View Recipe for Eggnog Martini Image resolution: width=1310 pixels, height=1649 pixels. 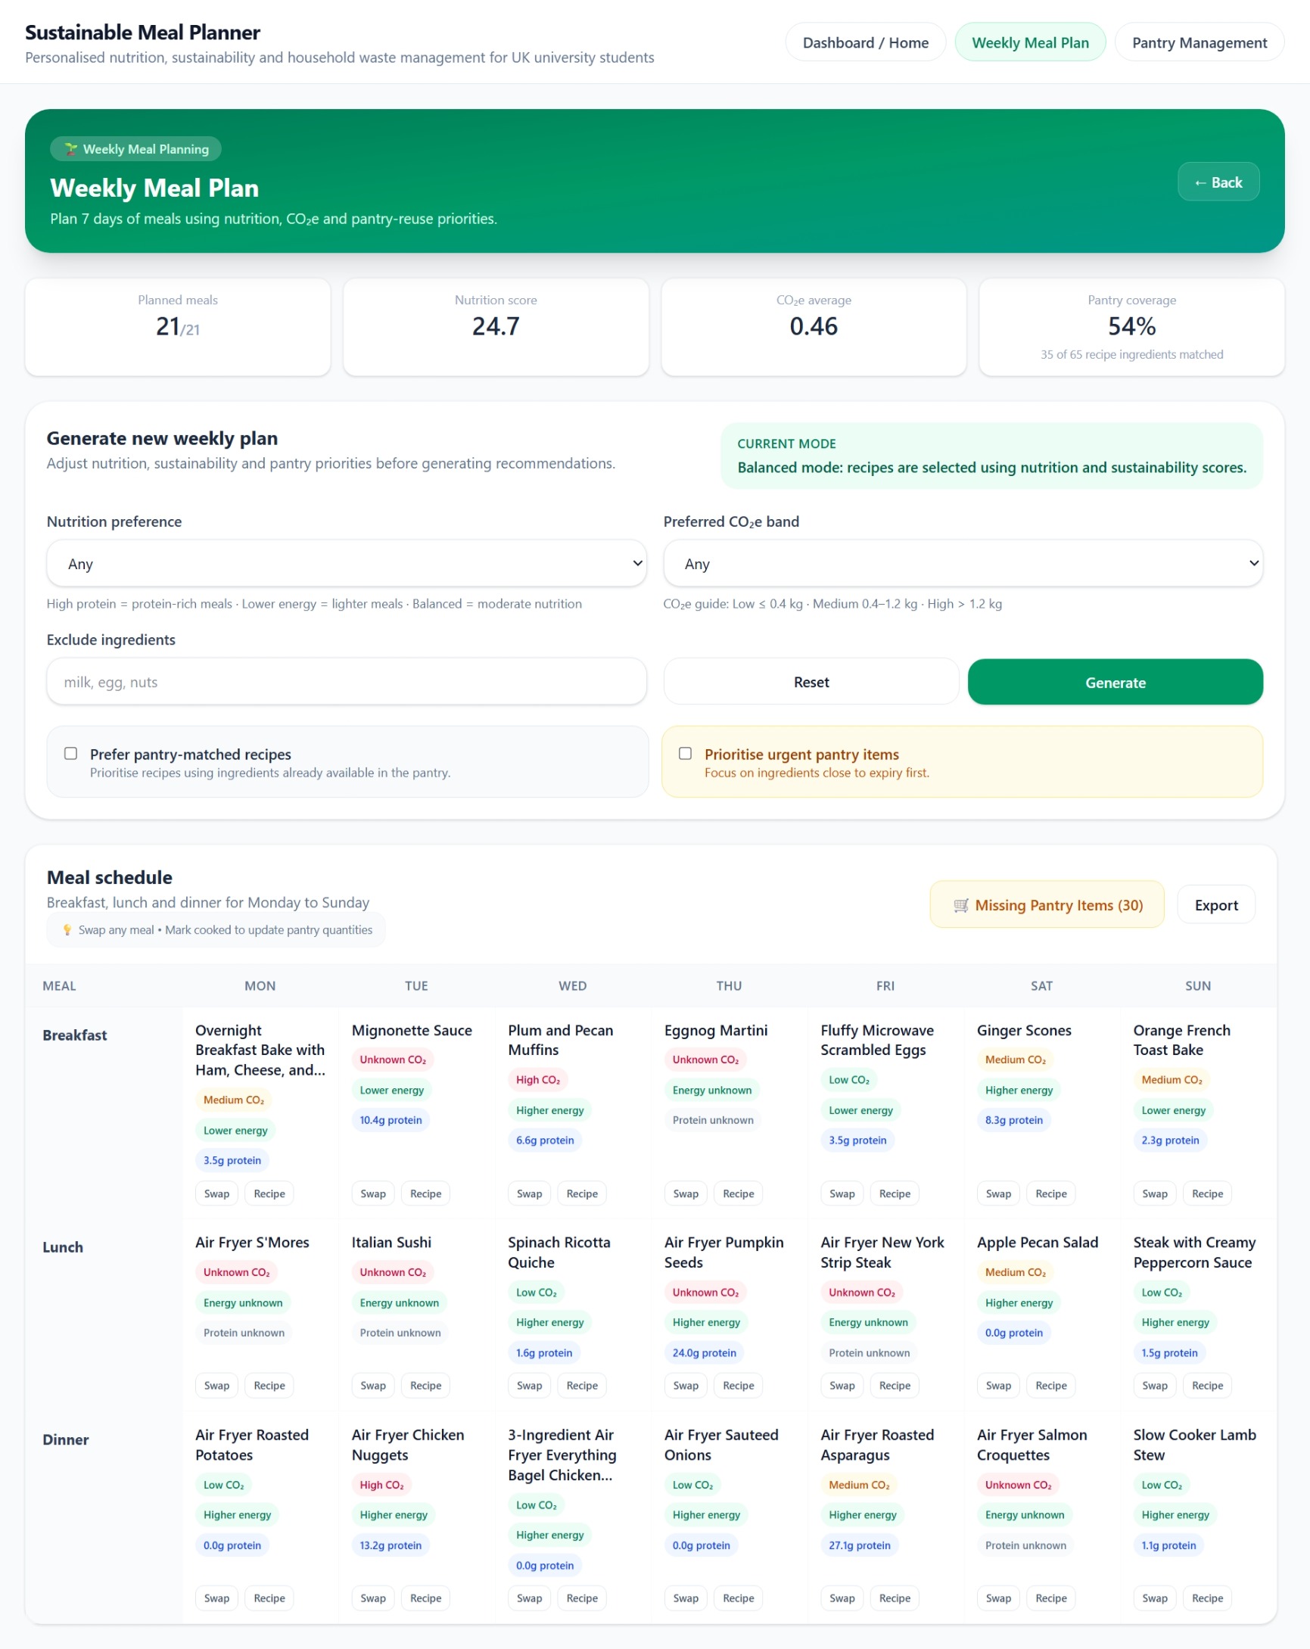pos(738,1193)
